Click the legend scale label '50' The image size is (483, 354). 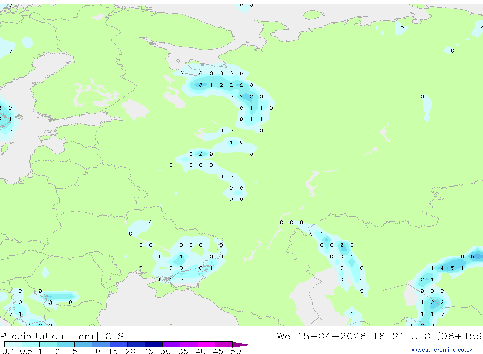tap(236, 351)
